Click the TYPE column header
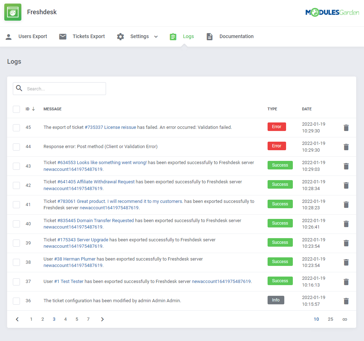This screenshot has width=364, height=341. [272, 109]
